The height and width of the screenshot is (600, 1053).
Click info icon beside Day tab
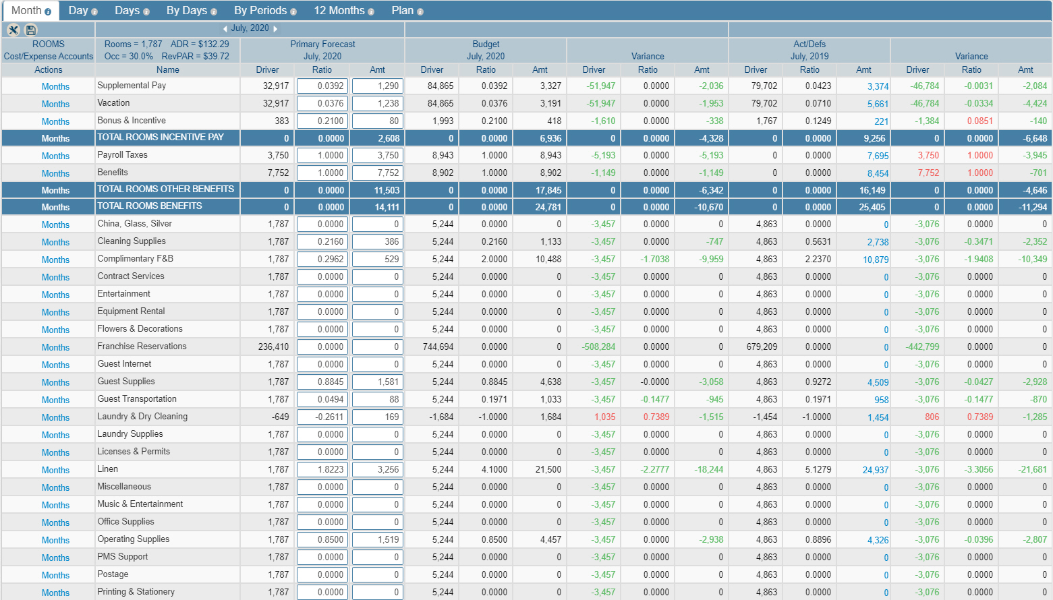tap(94, 11)
